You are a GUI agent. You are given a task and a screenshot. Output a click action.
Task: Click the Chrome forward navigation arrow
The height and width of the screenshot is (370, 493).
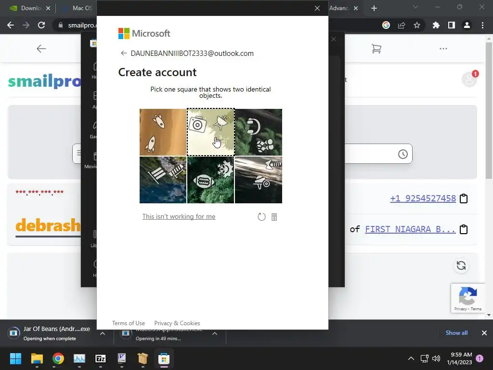[26, 25]
